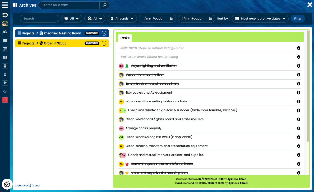The height and width of the screenshot is (192, 314).
Task: Click the alarm icon on Remove cups task
Action: click(126, 164)
